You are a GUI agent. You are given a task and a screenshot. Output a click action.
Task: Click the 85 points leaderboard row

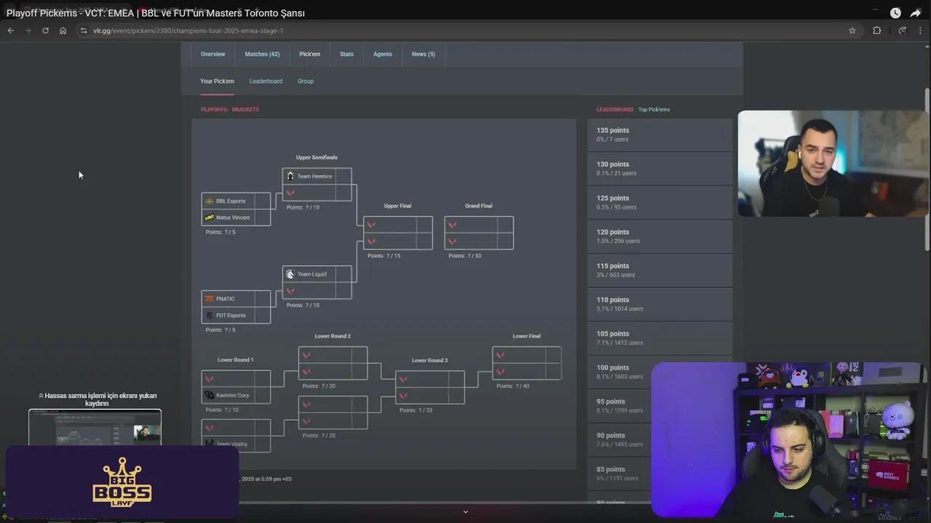click(620, 474)
